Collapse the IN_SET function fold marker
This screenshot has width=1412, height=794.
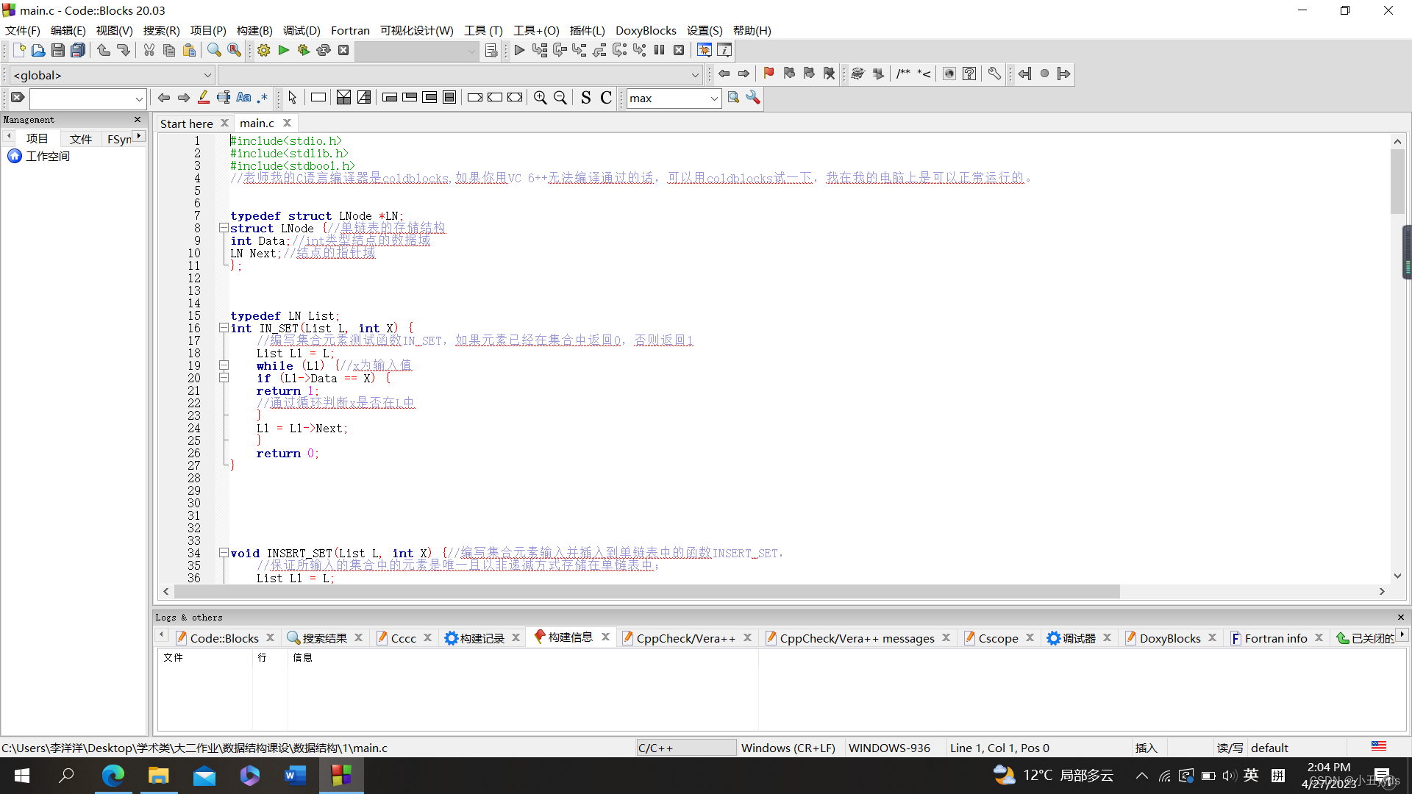click(x=224, y=329)
